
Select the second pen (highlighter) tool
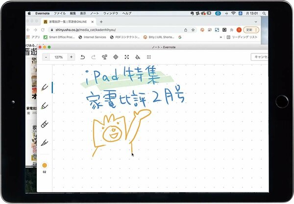(x=45, y=106)
